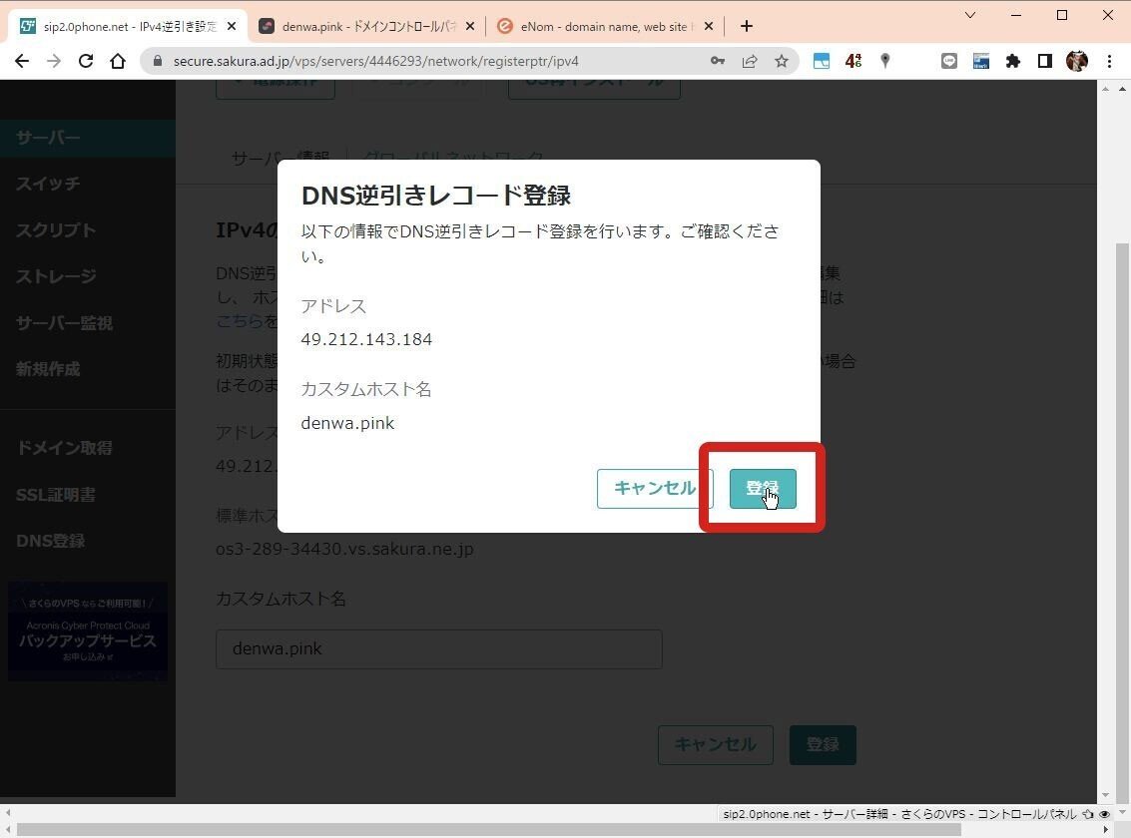
Task: Cancel the DNS reverse record dialog (キャンセル)
Action: click(x=654, y=489)
